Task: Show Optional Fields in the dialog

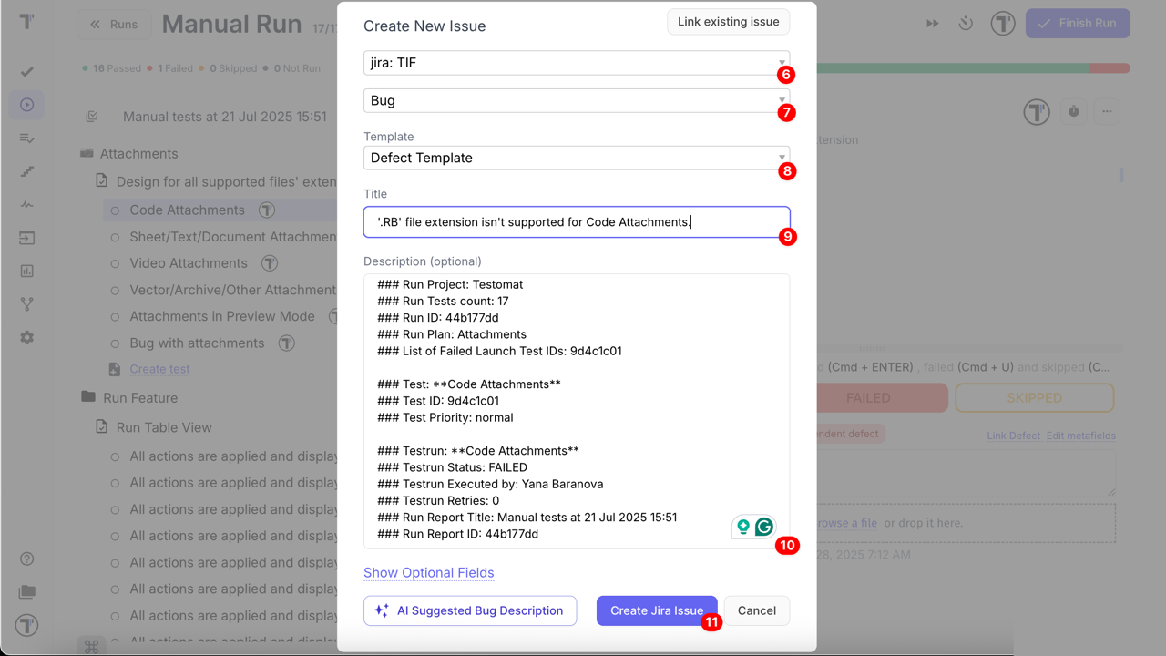Action: (429, 572)
